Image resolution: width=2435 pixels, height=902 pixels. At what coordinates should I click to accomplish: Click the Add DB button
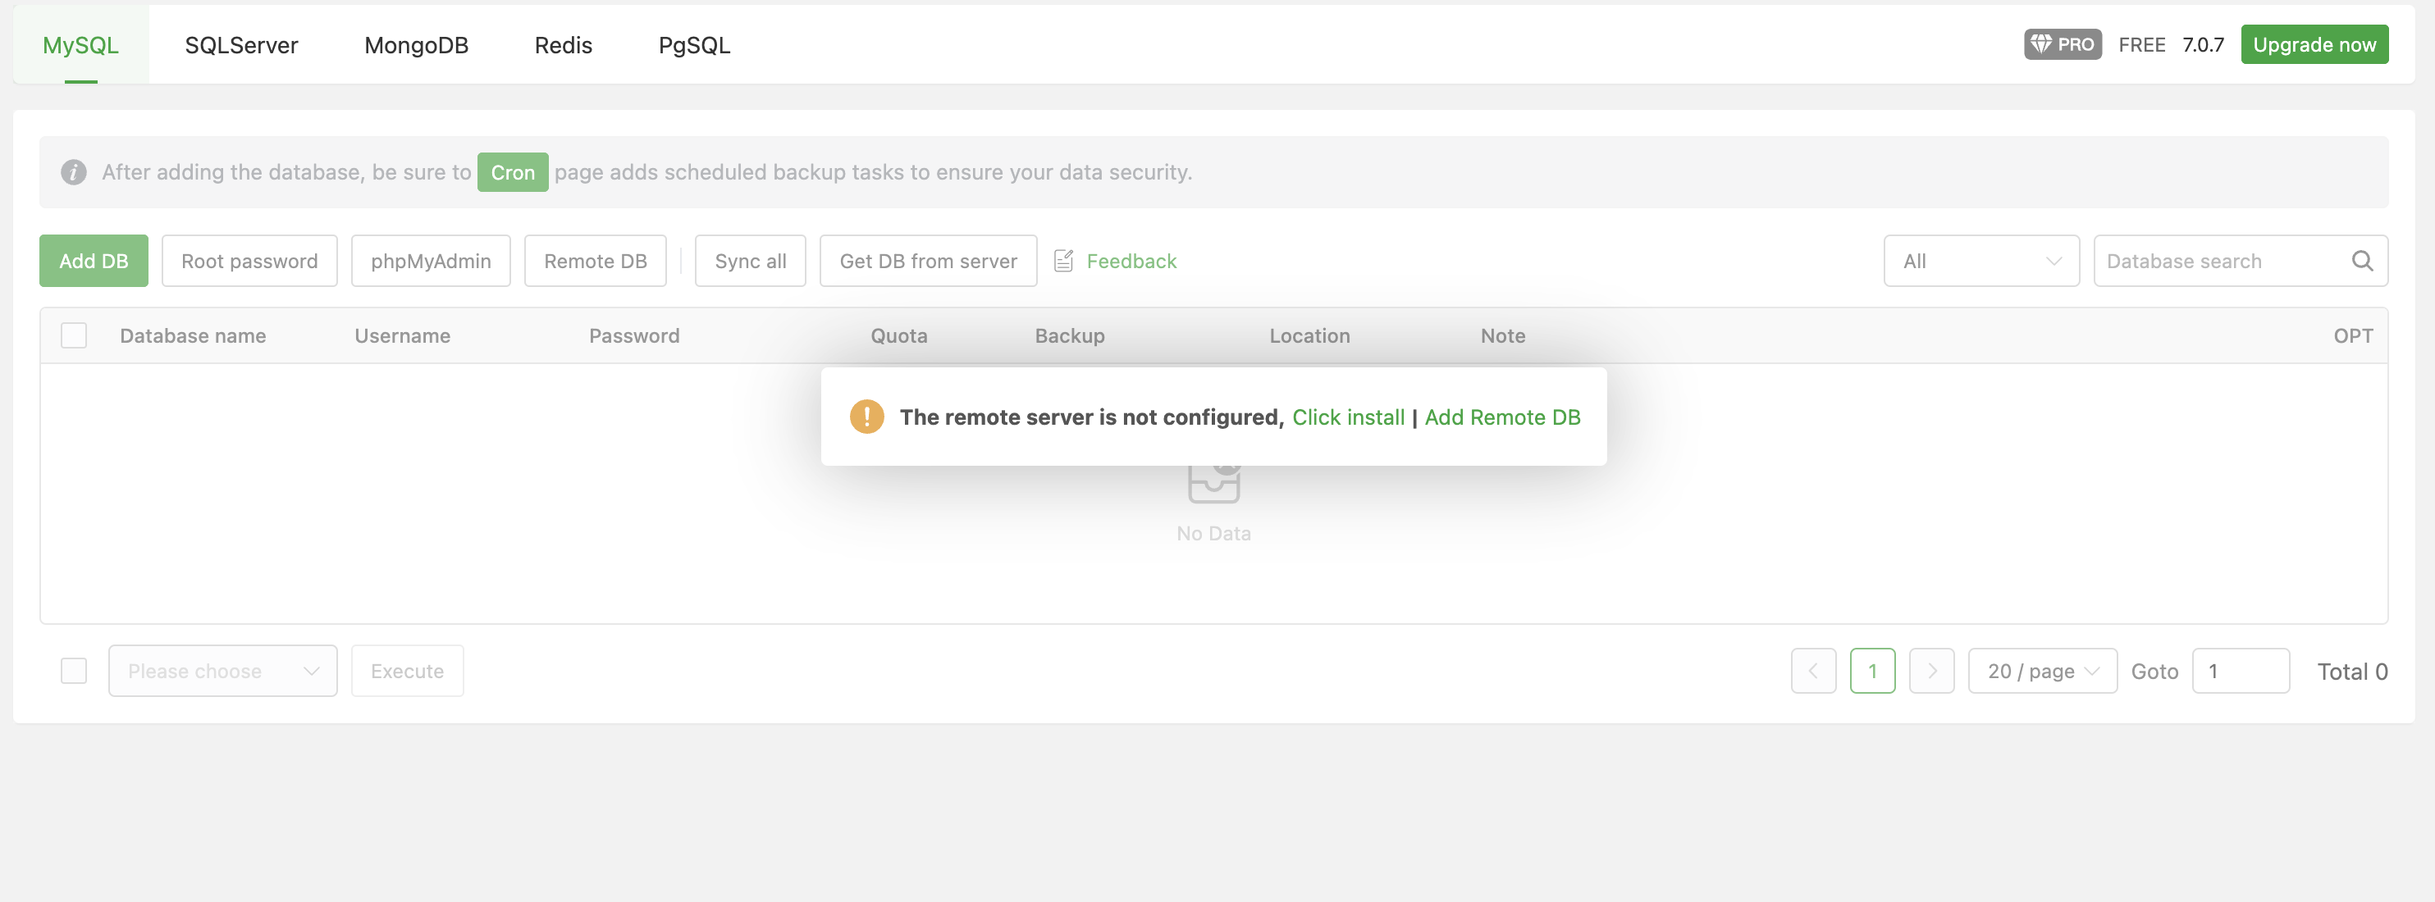[x=94, y=261]
